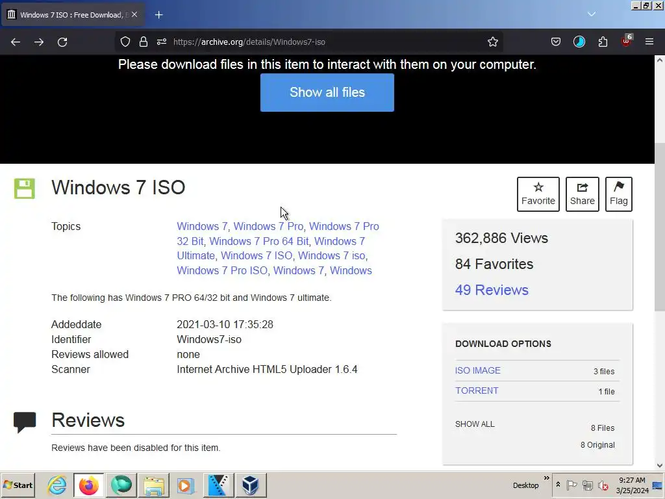Open the Windows Start menu
Screen dimensions: 665x499
[x=18, y=485]
